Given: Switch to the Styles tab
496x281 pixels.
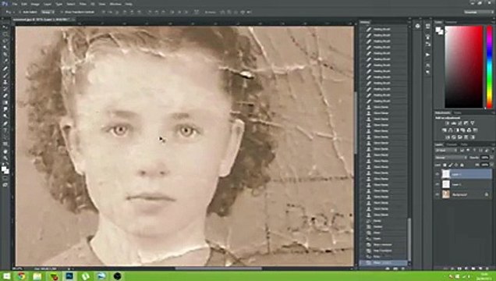Looking at the screenshot, I should pyautogui.click(x=458, y=112).
